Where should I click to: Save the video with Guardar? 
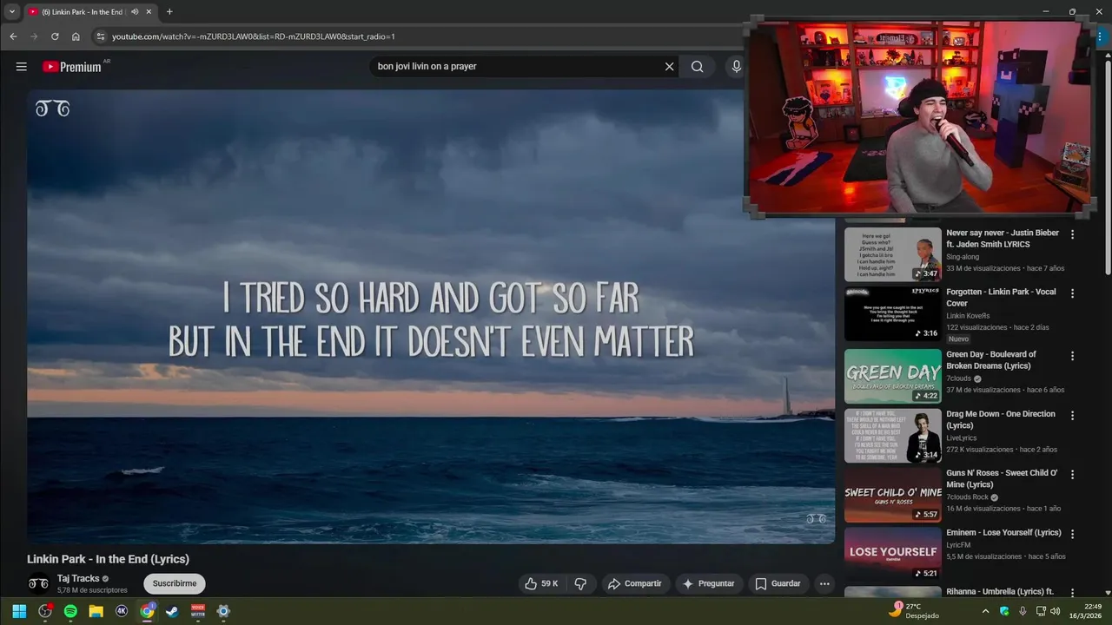coord(778,583)
